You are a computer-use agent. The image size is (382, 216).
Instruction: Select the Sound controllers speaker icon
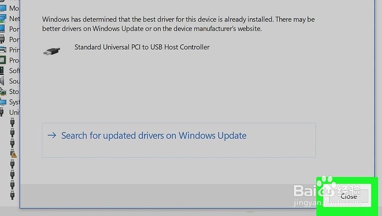point(4,81)
